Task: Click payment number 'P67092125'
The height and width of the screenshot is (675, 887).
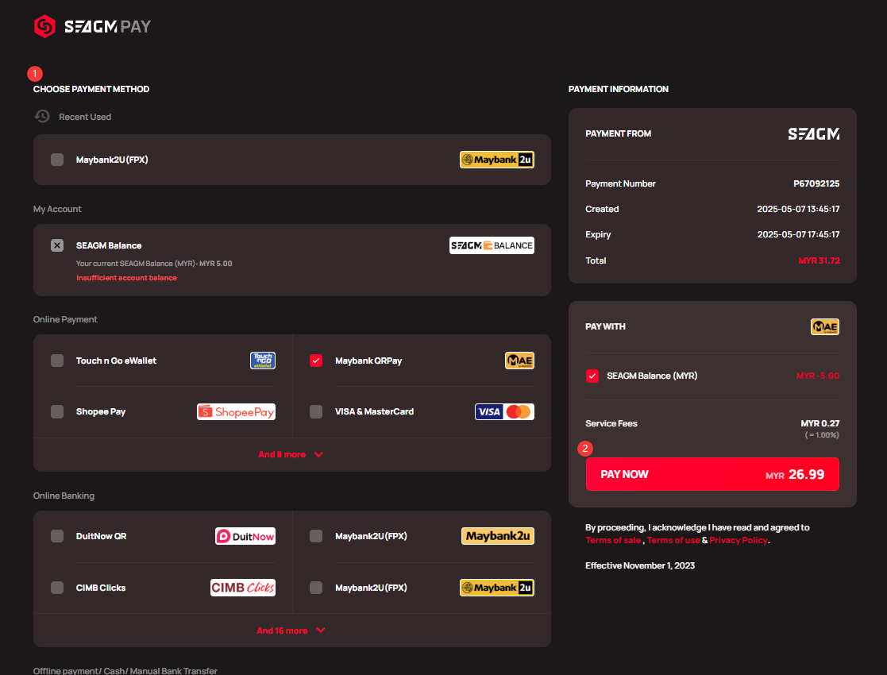Action: 816,184
